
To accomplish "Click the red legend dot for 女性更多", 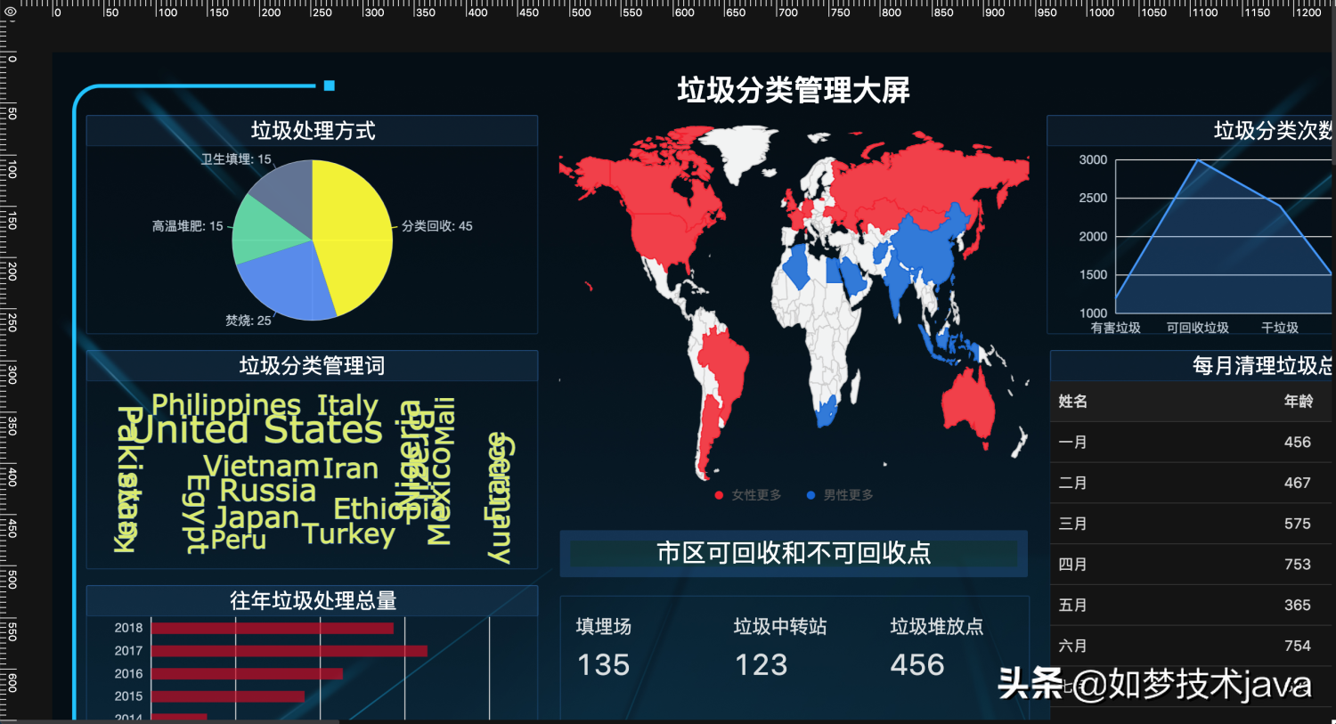I will coord(719,495).
